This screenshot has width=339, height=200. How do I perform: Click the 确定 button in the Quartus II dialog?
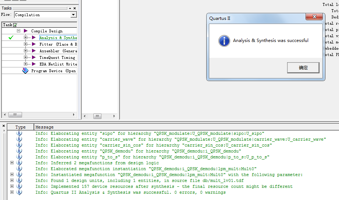pyautogui.click(x=303, y=68)
